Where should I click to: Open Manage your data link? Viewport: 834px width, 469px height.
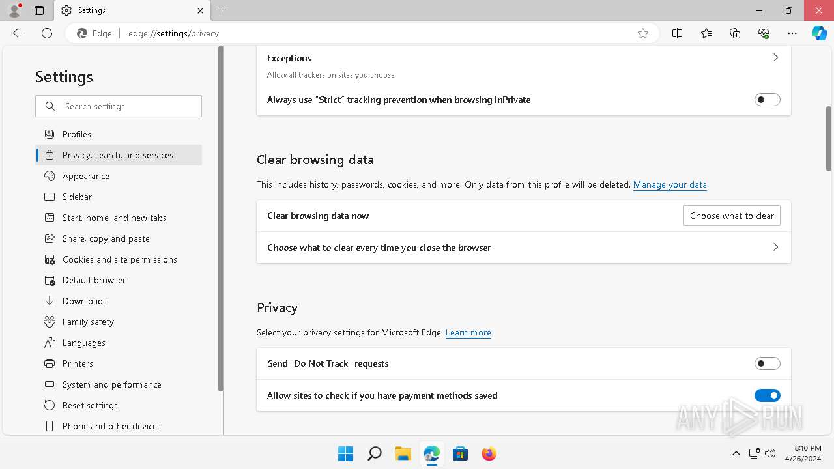click(670, 184)
